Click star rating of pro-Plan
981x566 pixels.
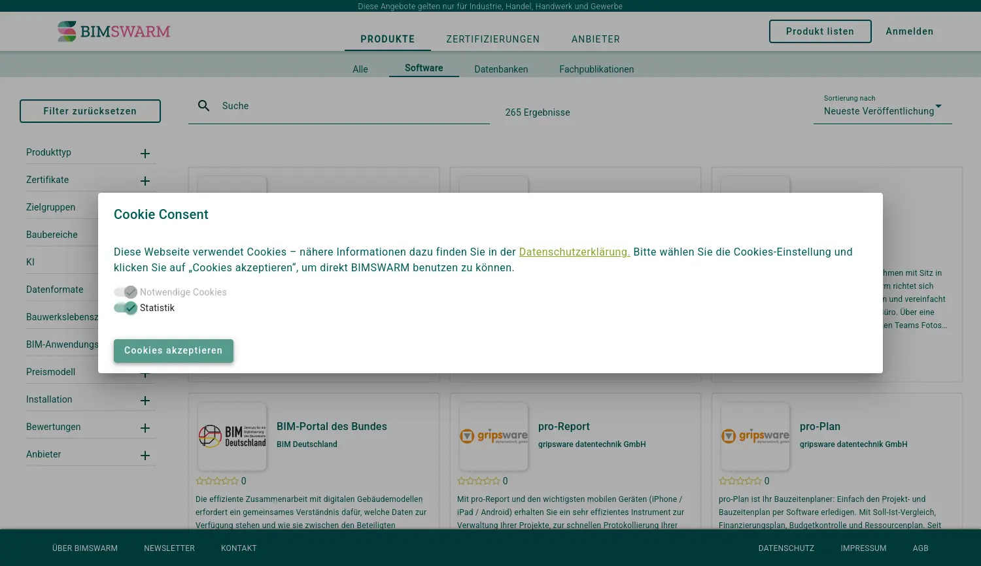[x=740, y=481]
